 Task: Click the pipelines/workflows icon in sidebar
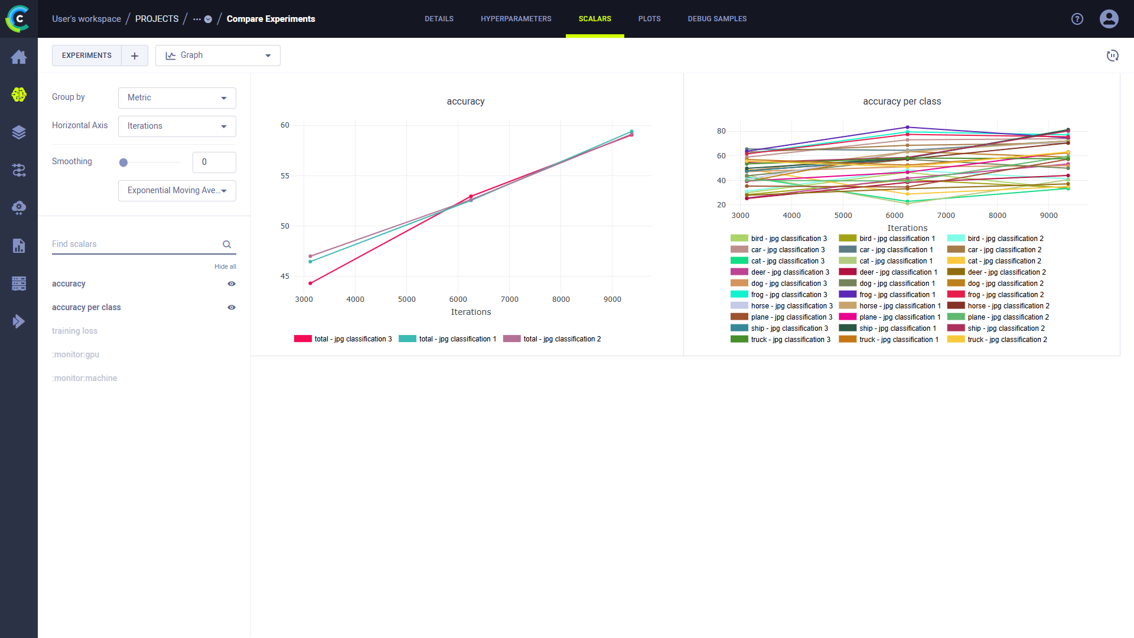pyautogui.click(x=19, y=169)
